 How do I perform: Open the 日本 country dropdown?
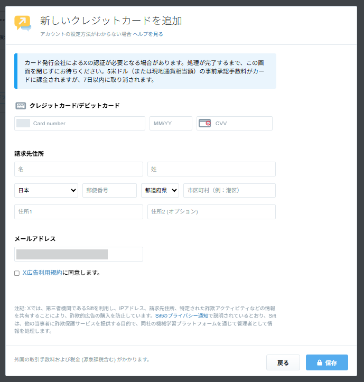pyautogui.click(x=46, y=190)
